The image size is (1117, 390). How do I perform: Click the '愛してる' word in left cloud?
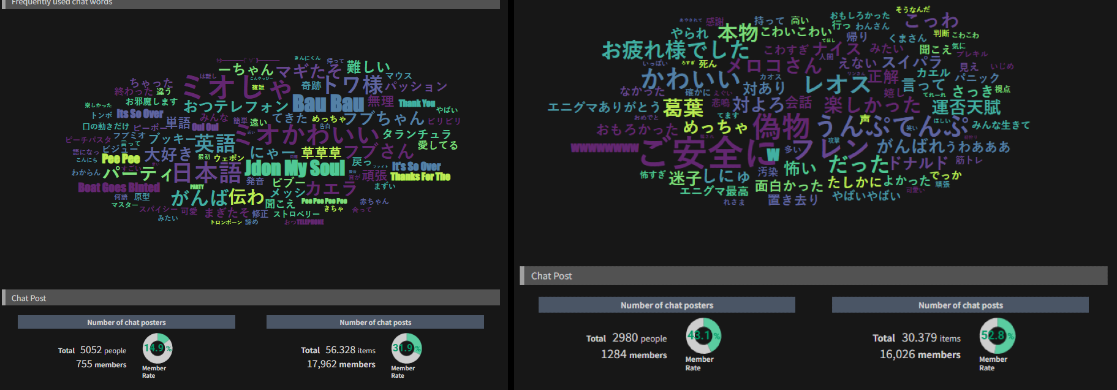pos(437,145)
